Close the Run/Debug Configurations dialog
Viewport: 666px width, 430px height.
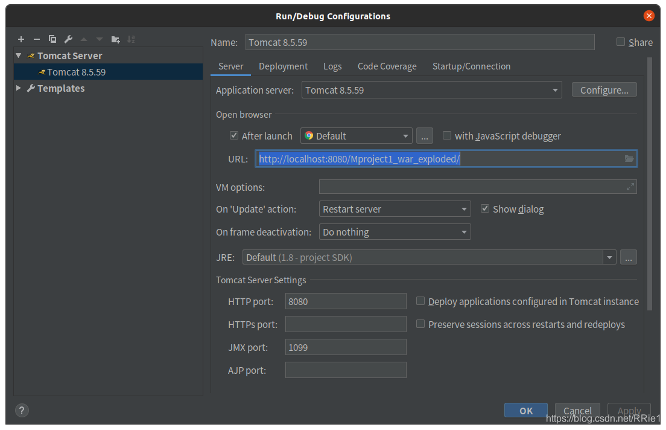click(x=649, y=16)
